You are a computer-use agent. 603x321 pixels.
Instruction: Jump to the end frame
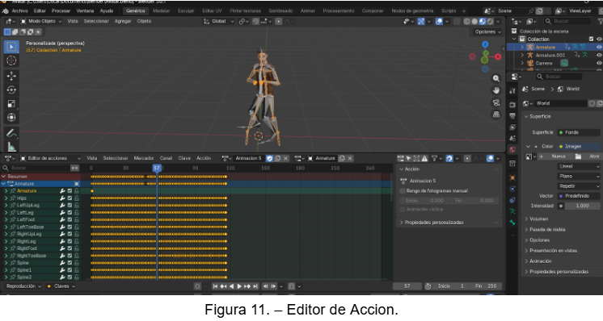[x=255, y=286]
